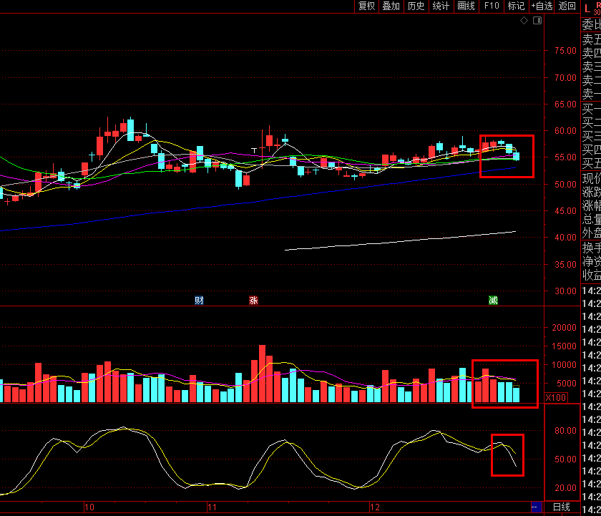Click the 80.00 indicator axis label

(x=565, y=431)
